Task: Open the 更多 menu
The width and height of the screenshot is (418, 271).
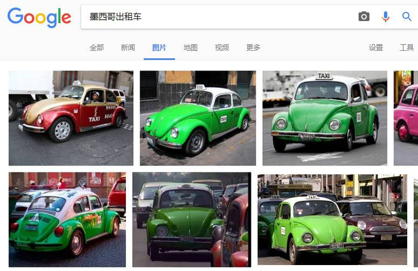Action: 253,48
